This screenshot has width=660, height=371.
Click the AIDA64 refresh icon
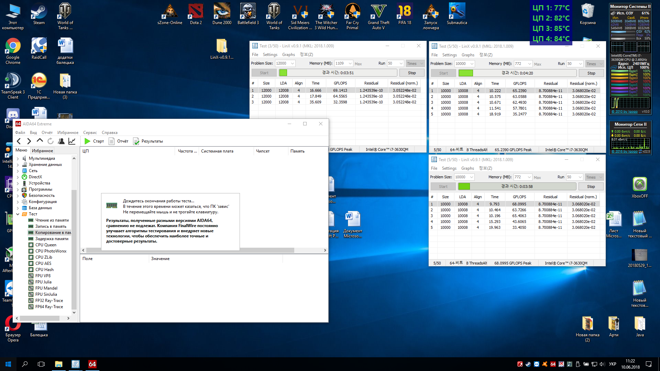[51, 141]
